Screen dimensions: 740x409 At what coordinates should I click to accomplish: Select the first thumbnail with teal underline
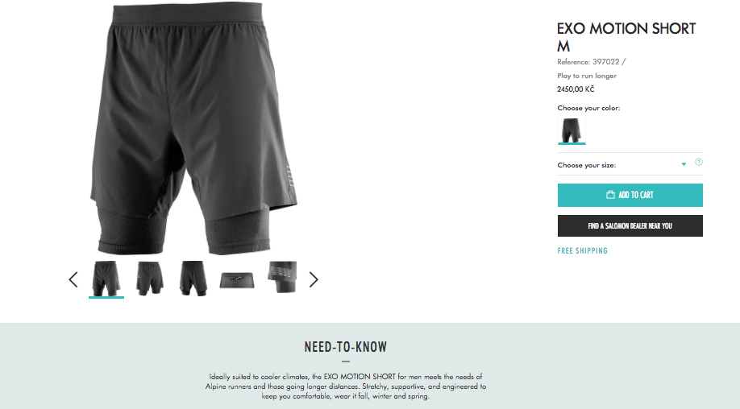(x=106, y=279)
